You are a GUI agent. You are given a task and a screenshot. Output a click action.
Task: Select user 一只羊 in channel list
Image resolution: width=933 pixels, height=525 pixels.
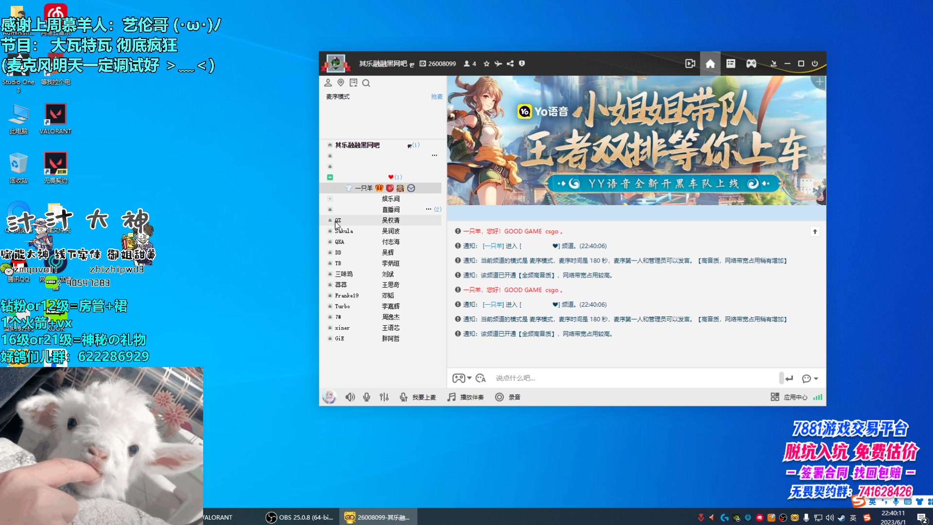point(363,188)
